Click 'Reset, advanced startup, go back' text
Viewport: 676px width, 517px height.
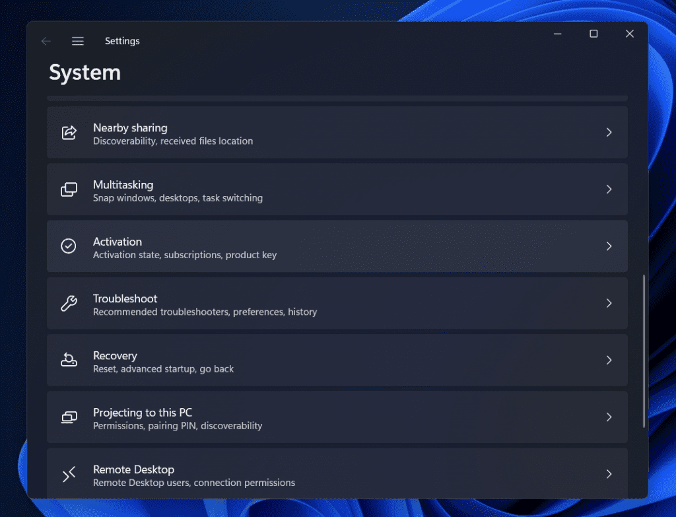click(164, 368)
